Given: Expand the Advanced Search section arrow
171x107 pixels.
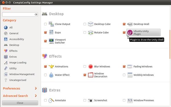Looking at the screenshot, I should point(36,96).
